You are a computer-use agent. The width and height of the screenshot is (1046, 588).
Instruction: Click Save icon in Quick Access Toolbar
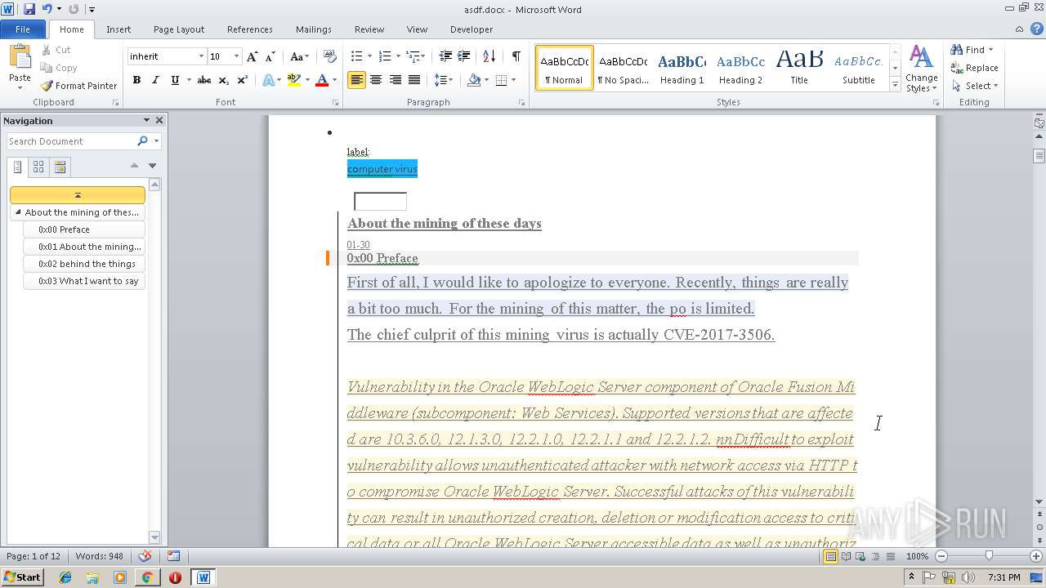point(29,9)
